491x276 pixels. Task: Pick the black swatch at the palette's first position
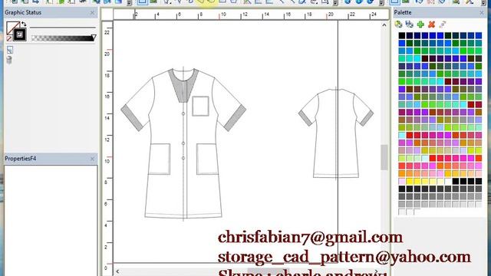coord(402,35)
